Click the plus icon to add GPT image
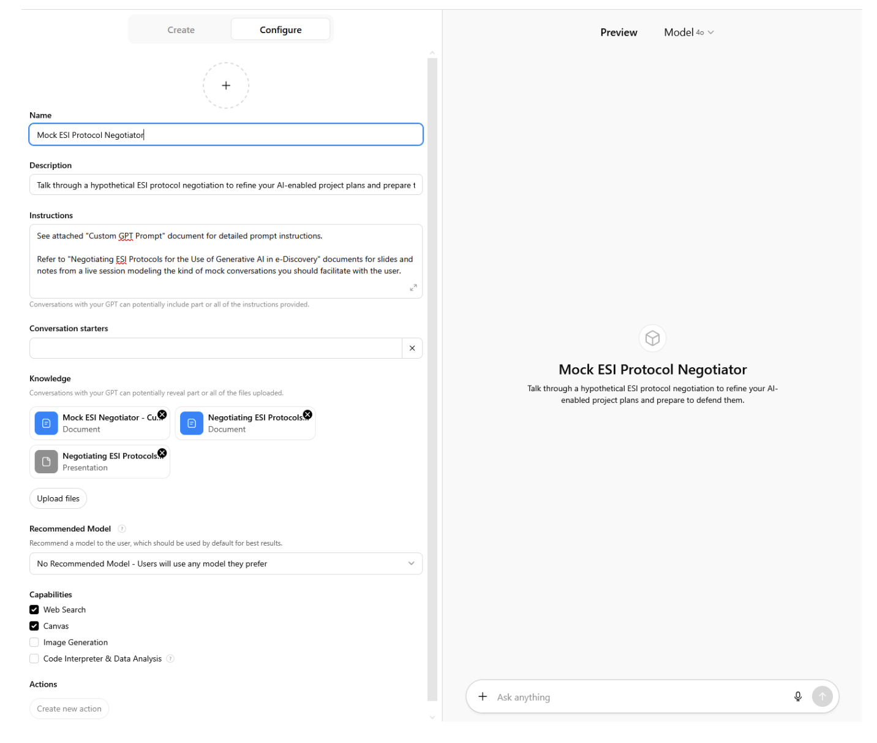Screen dimensions: 877x743 pyautogui.click(x=226, y=86)
